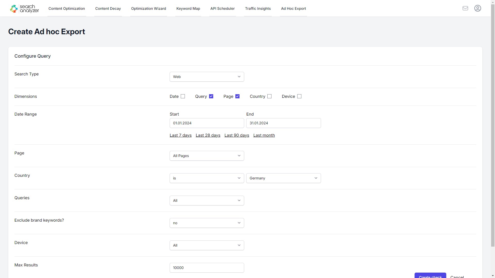Open the Search Type dropdown showing Web
This screenshot has width=495, height=278.
pyautogui.click(x=207, y=76)
